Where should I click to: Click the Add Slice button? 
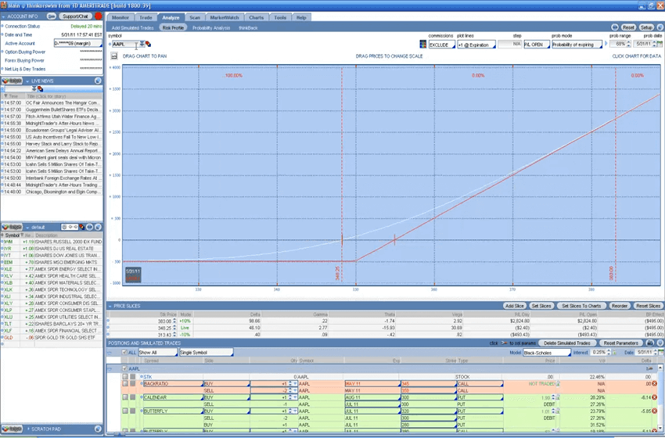pyautogui.click(x=515, y=306)
